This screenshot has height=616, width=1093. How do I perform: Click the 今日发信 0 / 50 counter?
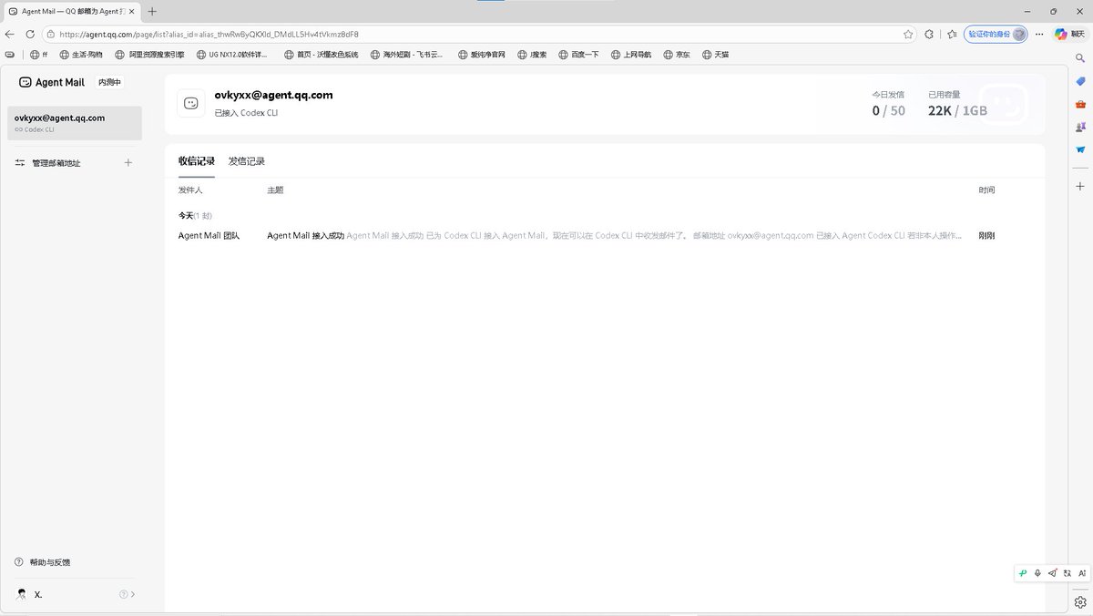coord(889,111)
